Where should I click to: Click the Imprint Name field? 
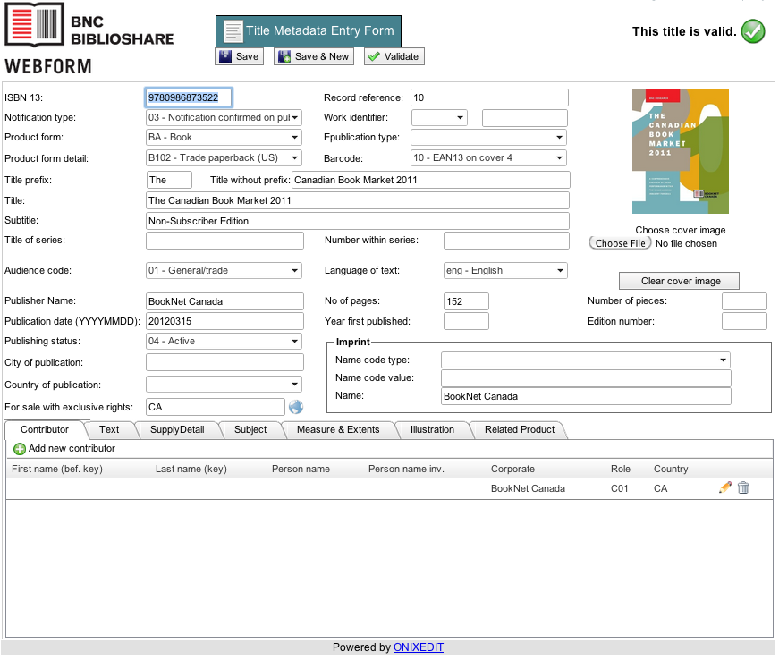click(586, 397)
